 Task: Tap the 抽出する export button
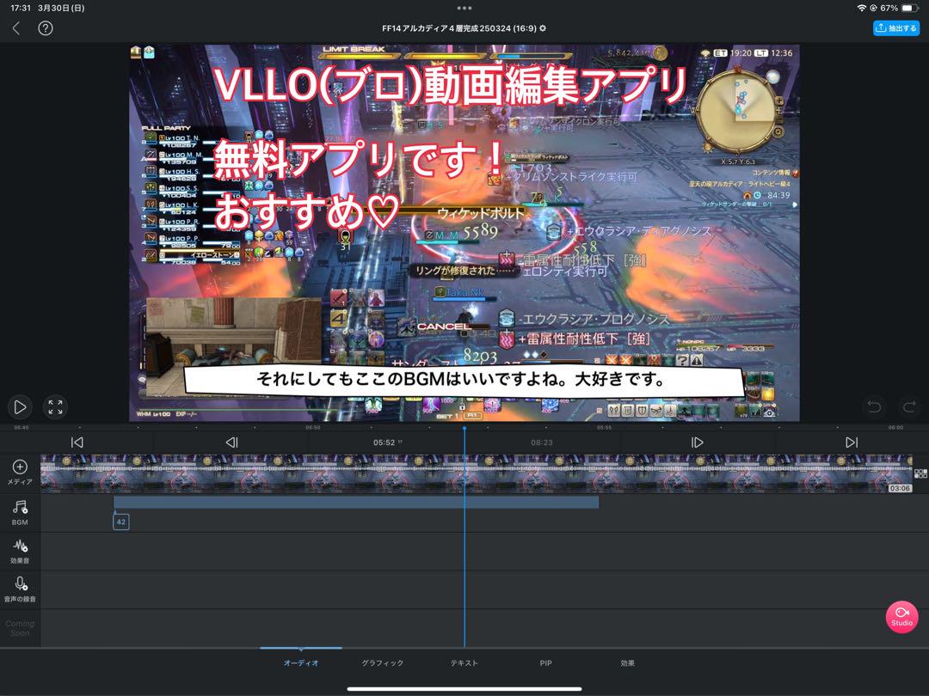point(895,27)
